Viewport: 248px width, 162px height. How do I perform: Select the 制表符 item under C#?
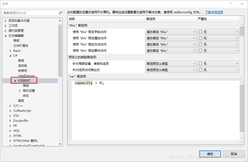click(x=23, y=71)
